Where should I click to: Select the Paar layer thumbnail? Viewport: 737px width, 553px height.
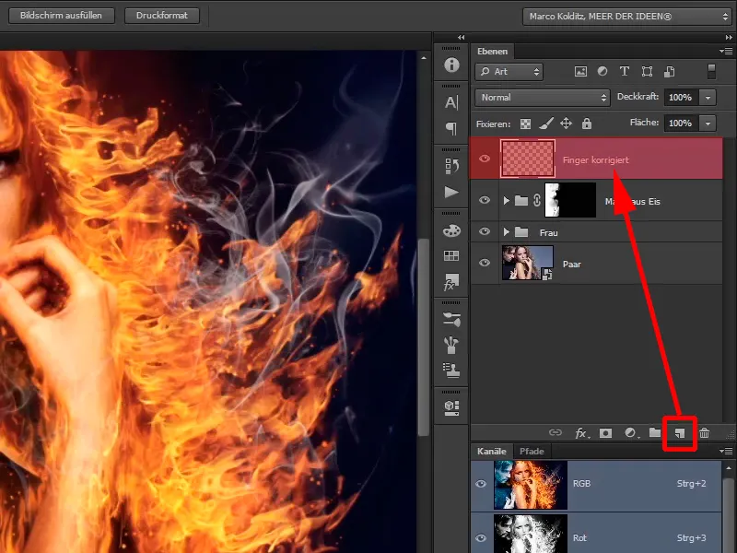527,263
